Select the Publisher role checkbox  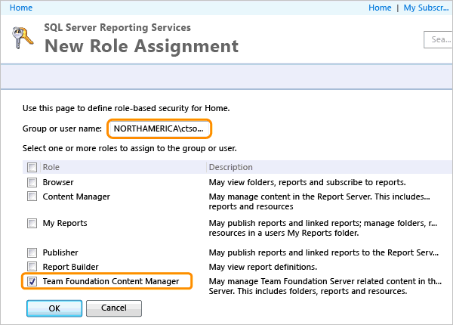pyautogui.click(x=32, y=252)
